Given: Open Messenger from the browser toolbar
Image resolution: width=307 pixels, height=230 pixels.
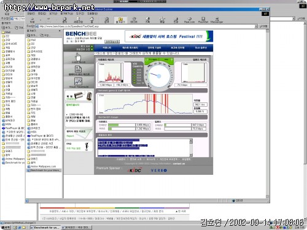Looking at the screenshot, I should coord(217,20).
